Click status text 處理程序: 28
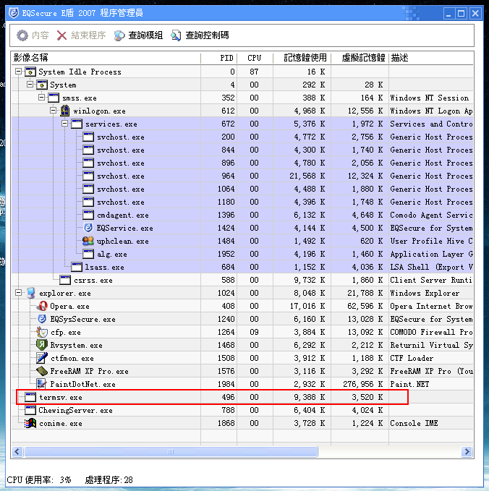Viewport: 489px width, 491px height. tap(109, 479)
